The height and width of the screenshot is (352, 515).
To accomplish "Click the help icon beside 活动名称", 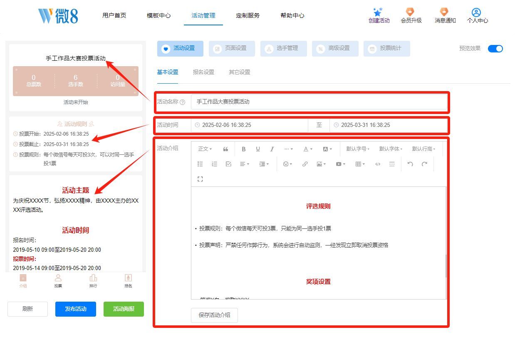I will point(182,102).
